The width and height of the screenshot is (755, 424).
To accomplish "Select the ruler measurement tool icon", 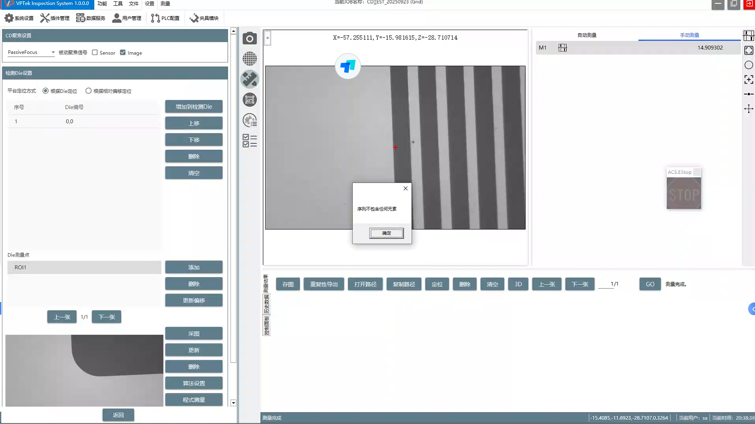I will point(250,79).
